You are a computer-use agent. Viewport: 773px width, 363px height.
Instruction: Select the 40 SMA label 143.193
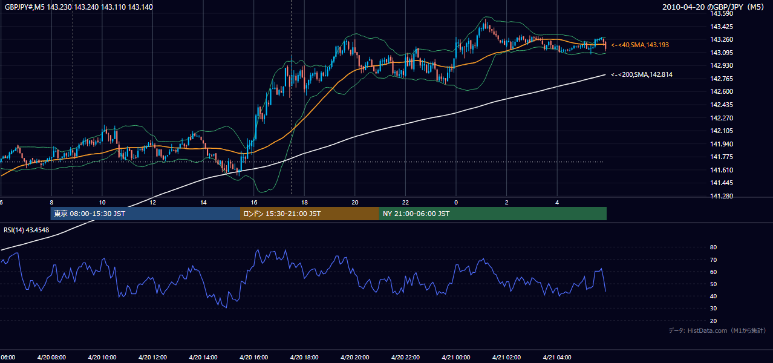pyautogui.click(x=640, y=45)
